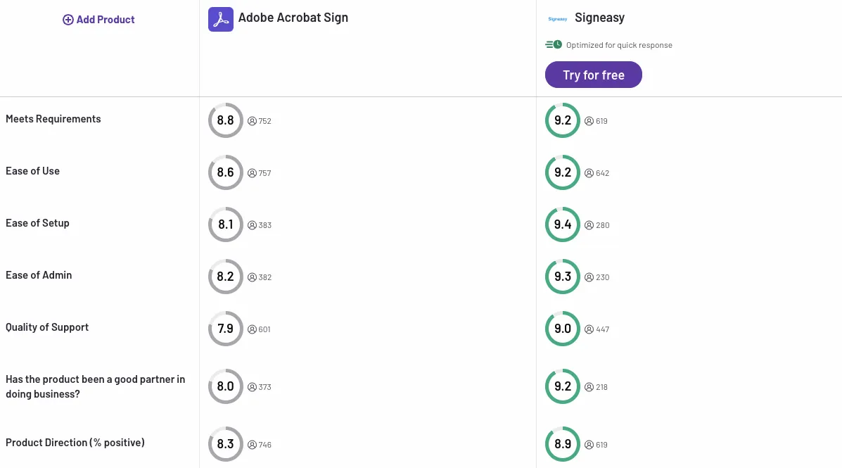The width and height of the screenshot is (842, 468).
Task: Select the Adobe Acrobat Sign product name
Action: [x=293, y=17]
